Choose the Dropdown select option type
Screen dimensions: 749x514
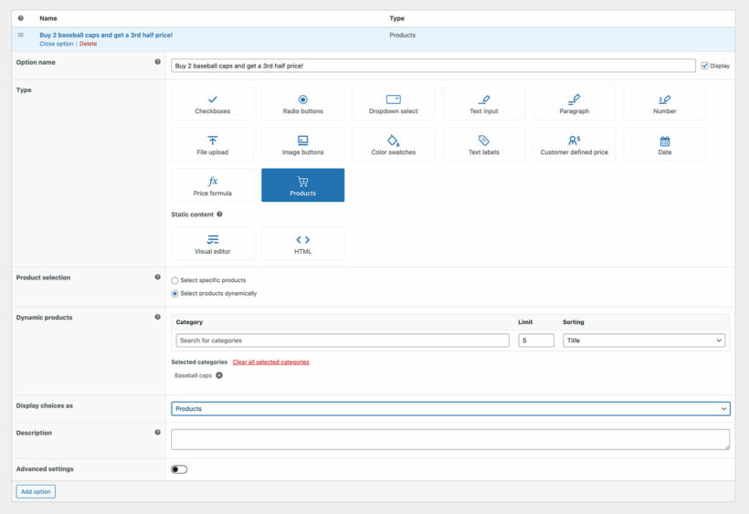(393, 103)
